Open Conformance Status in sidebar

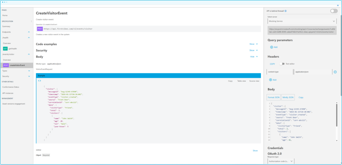[x=11, y=87]
